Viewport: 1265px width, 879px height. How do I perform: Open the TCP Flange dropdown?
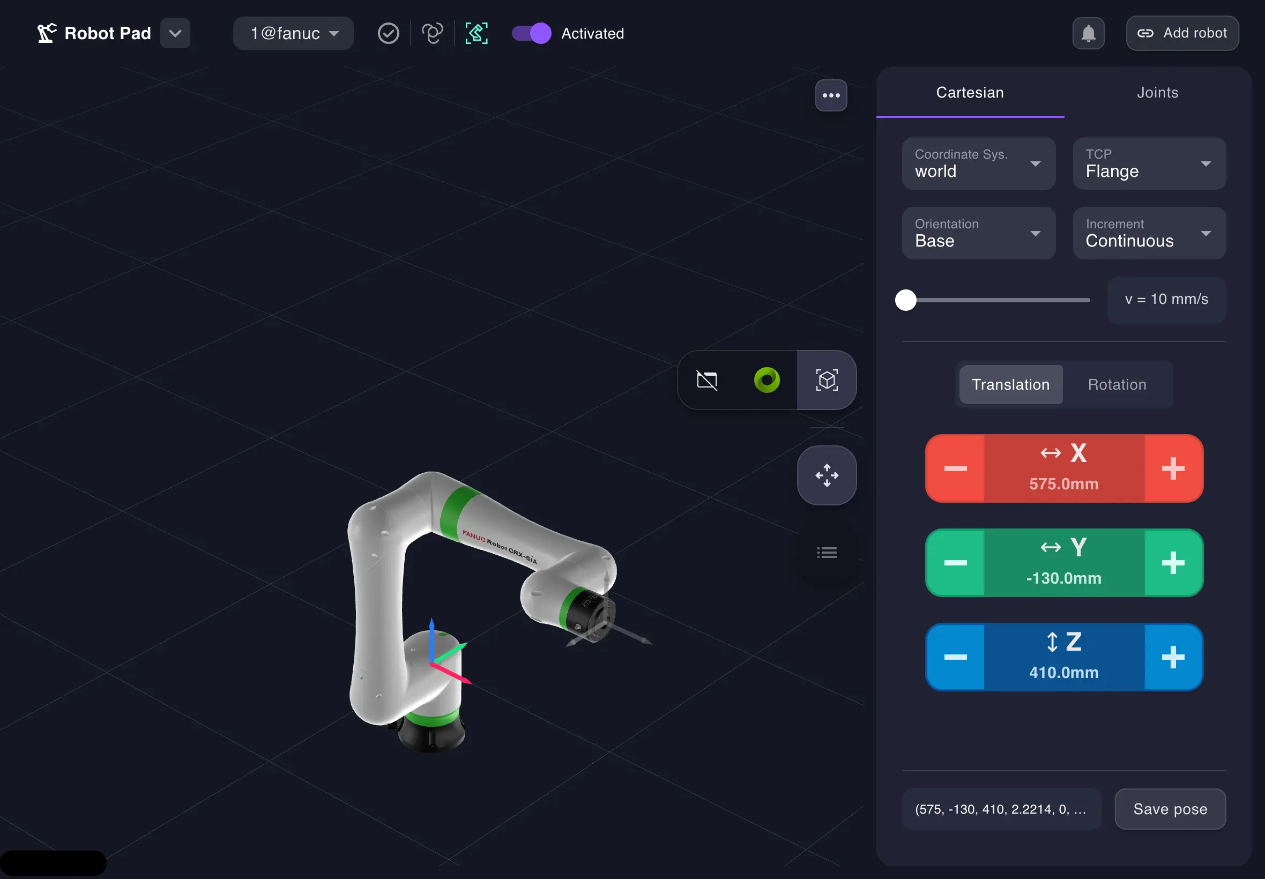pyautogui.click(x=1149, y=163)
